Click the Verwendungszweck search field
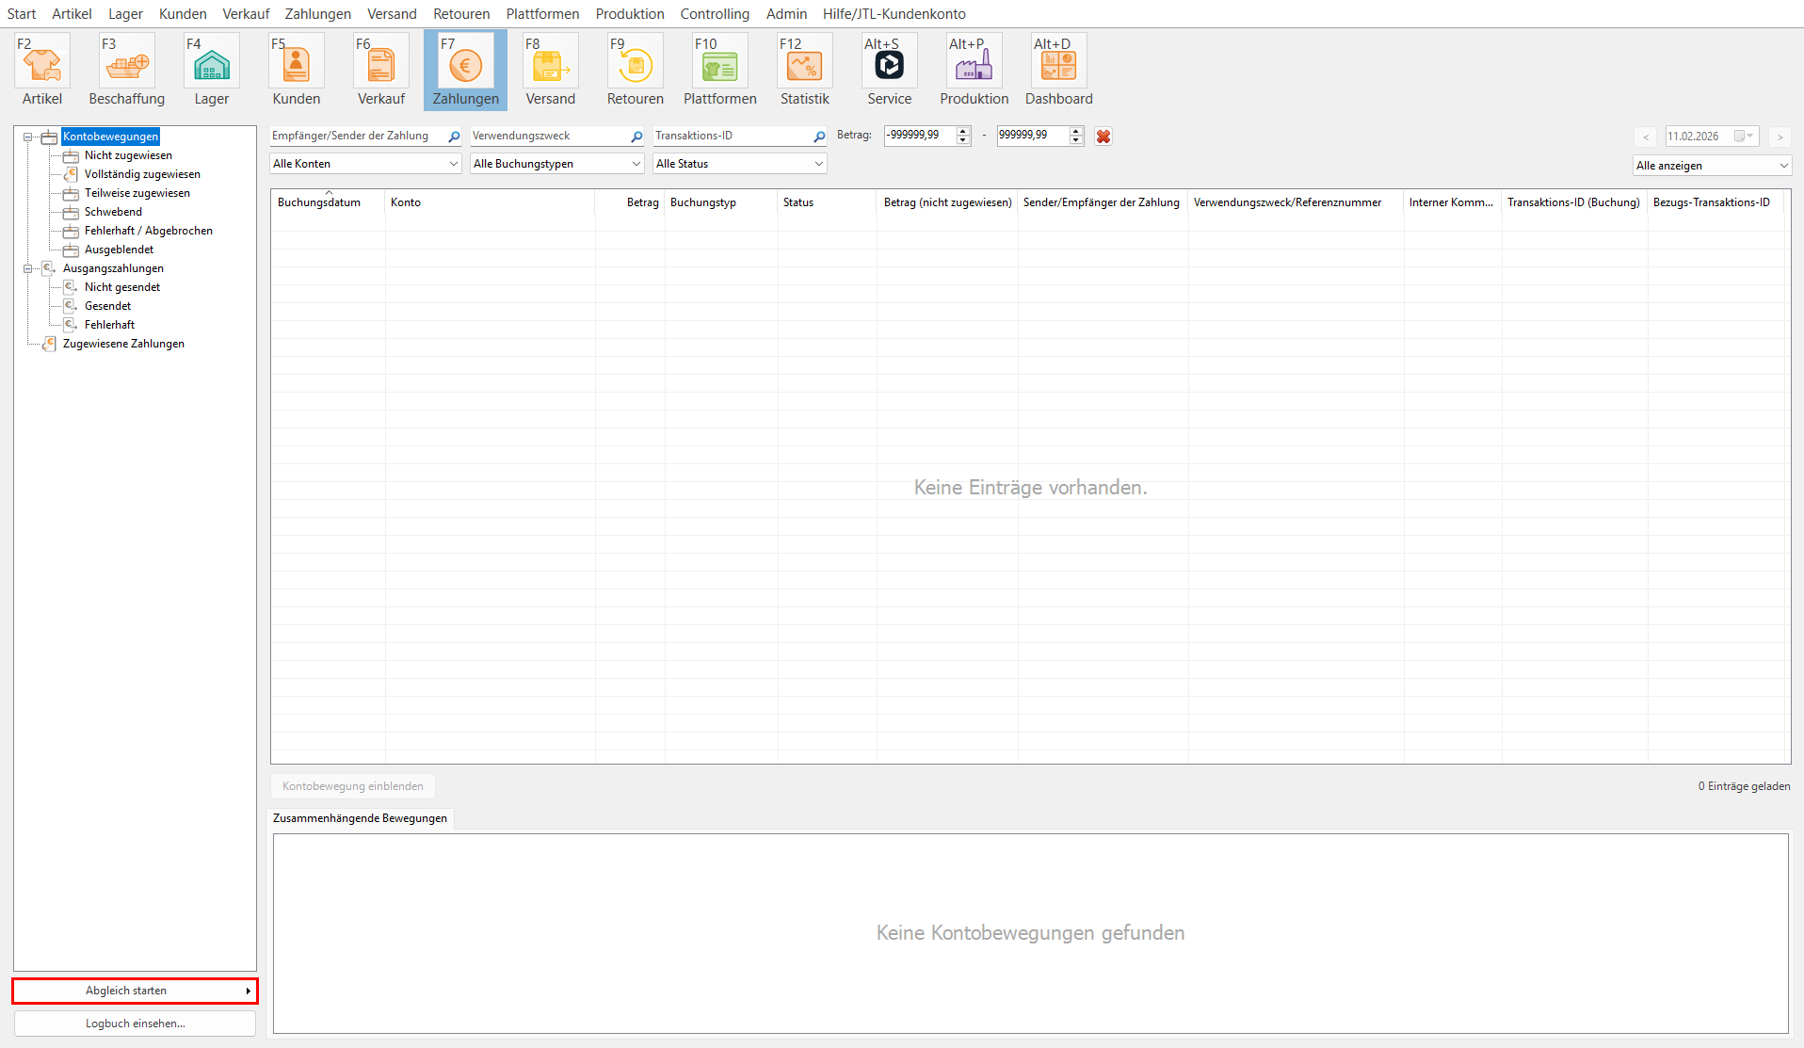 tap(549, 137)
